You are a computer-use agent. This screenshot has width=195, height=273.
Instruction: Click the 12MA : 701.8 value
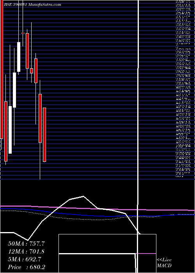pos(26,252)
